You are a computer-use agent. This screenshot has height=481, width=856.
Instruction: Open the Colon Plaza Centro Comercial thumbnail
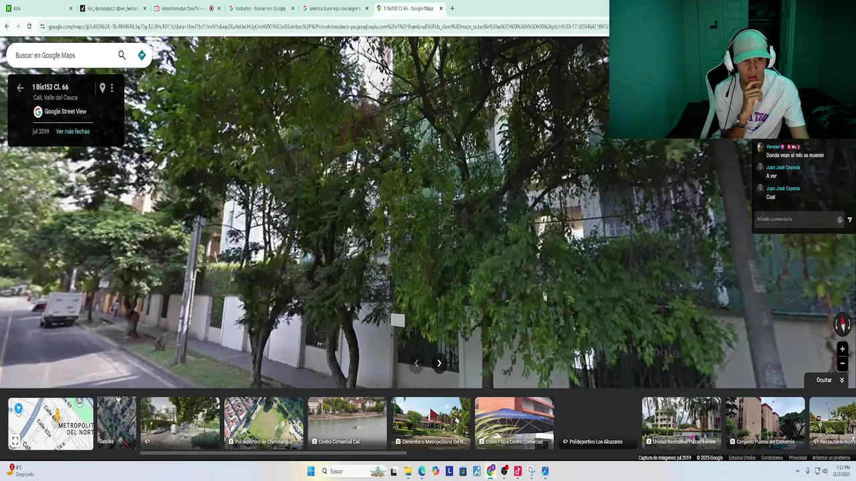pos(514,422)
